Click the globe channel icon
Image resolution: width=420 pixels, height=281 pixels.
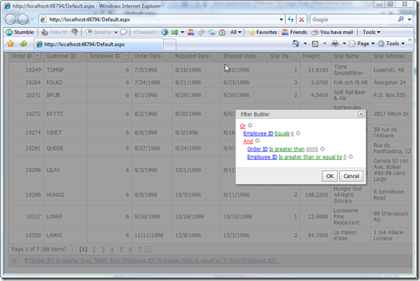165,33
